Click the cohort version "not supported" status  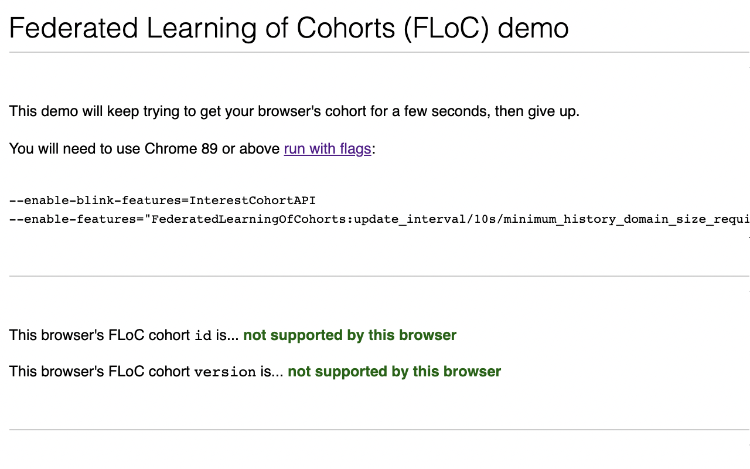394,372
